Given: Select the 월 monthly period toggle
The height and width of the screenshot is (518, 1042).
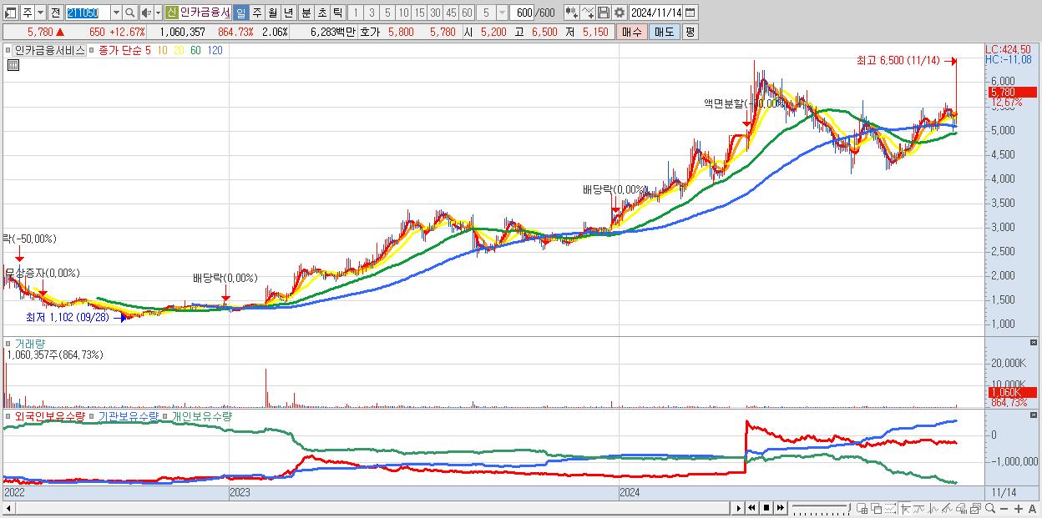Looking at the screenshot, I should 272,13.
